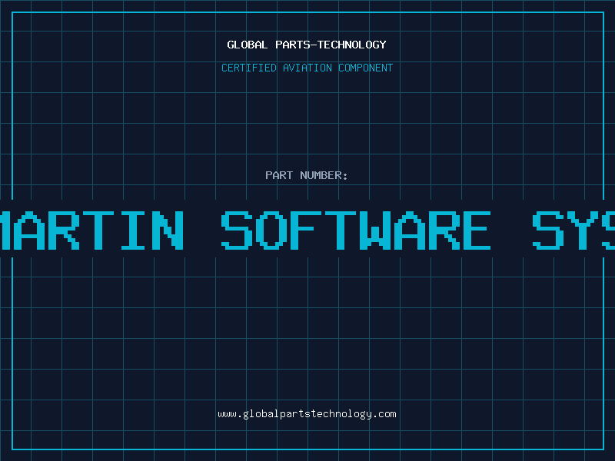Click the cut-off SYS text at banner edge

[x=573, y=230]
